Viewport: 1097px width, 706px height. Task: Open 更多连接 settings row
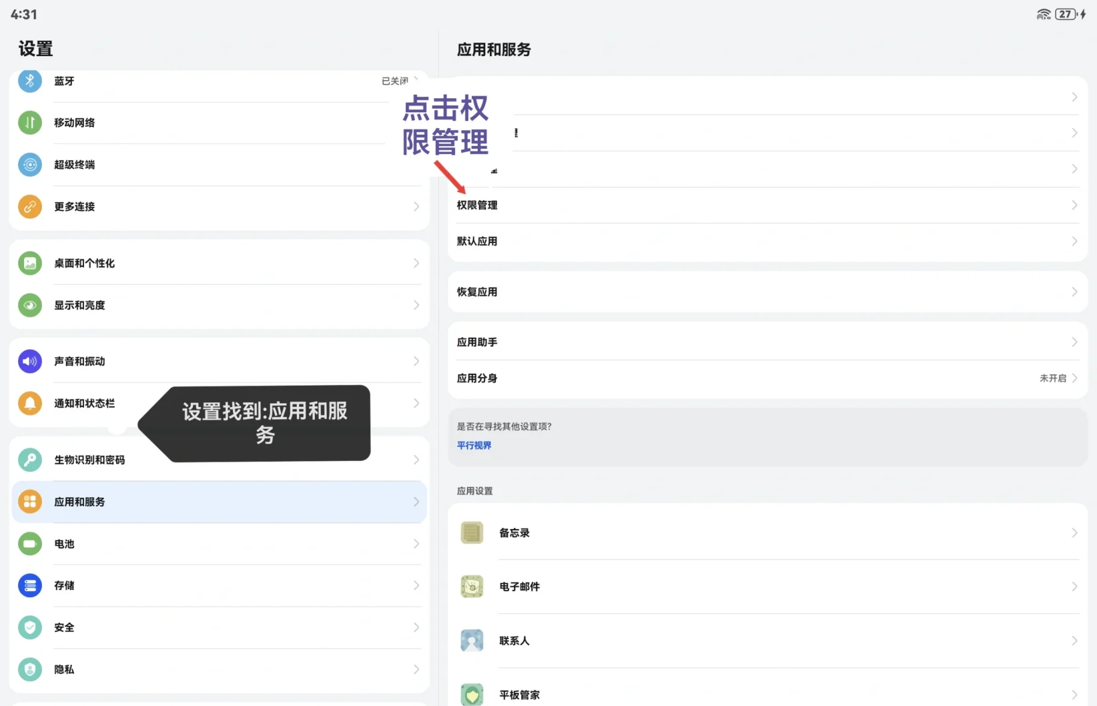(219, 207)
